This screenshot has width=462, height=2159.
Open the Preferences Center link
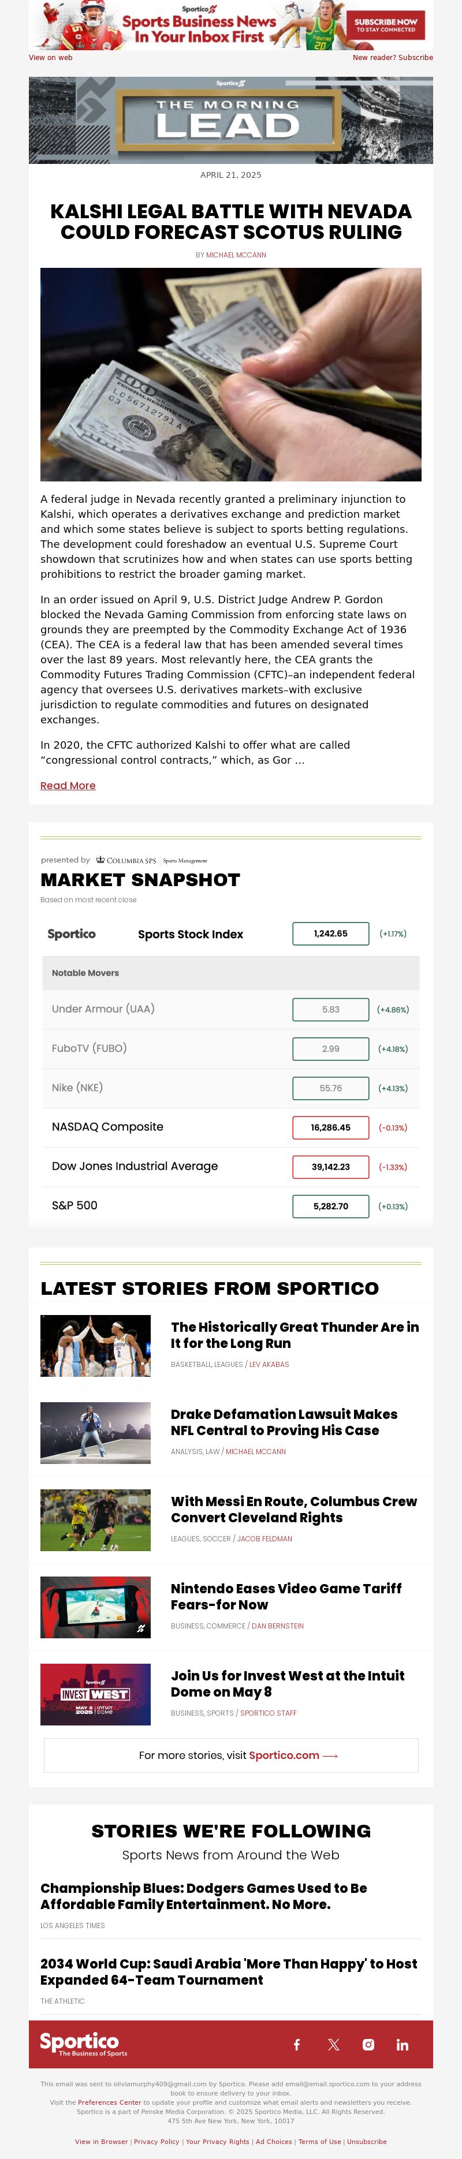[109, 2102]
